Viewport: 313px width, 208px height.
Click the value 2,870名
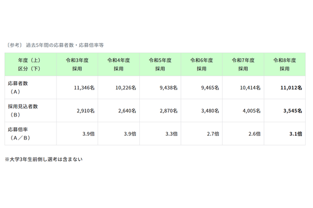pos(168,111)
